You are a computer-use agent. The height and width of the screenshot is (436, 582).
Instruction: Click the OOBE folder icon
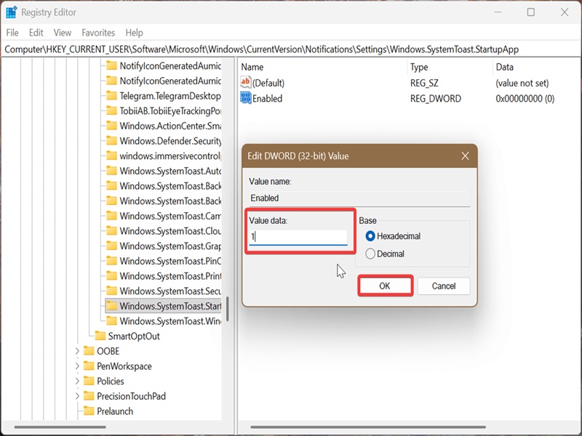pyautogui.click(x=89, y=351)
